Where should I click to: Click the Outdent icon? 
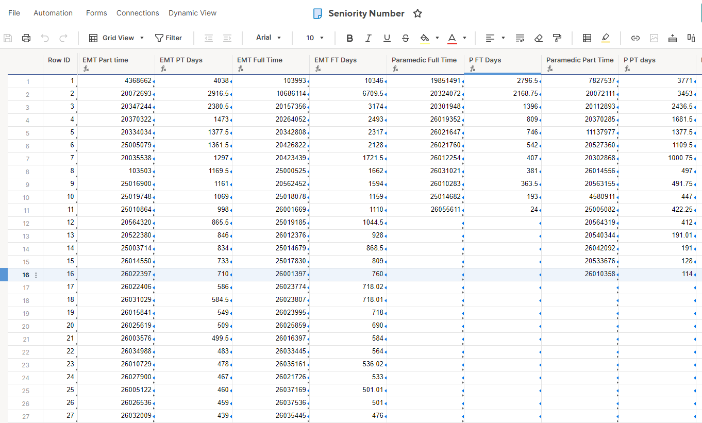click(x=209, y=38)
